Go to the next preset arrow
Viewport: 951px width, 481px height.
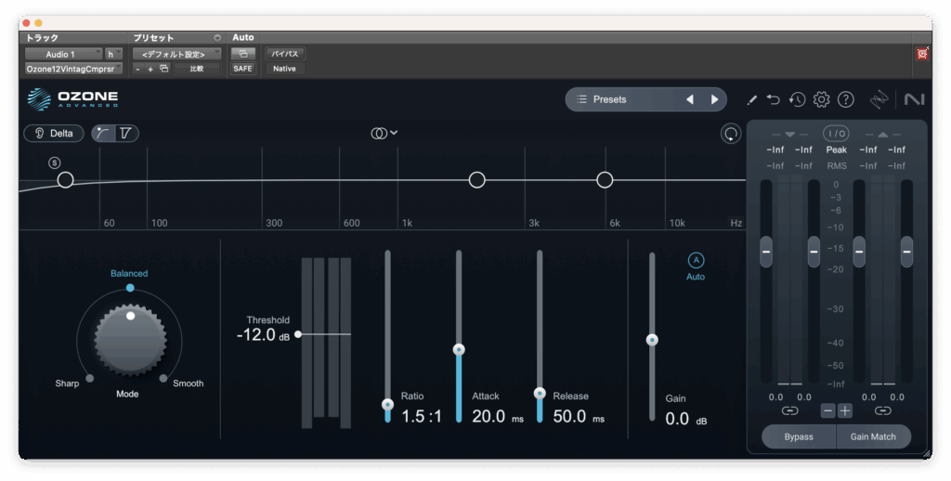click(714, 99)
